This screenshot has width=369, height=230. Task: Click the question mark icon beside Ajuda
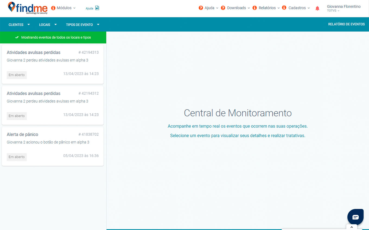click(x=201, y=8)
